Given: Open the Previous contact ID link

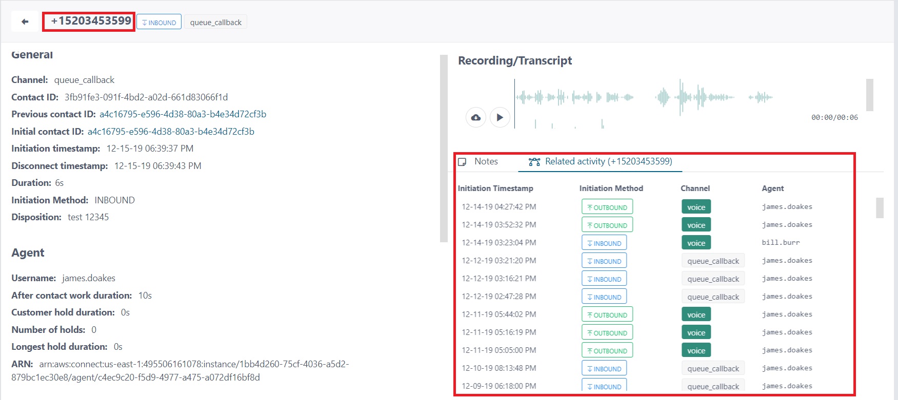Looking at the screenshot, I should (183, 114).
